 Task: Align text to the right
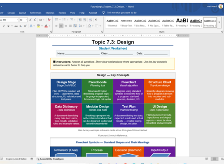click(x=65, y=26)
